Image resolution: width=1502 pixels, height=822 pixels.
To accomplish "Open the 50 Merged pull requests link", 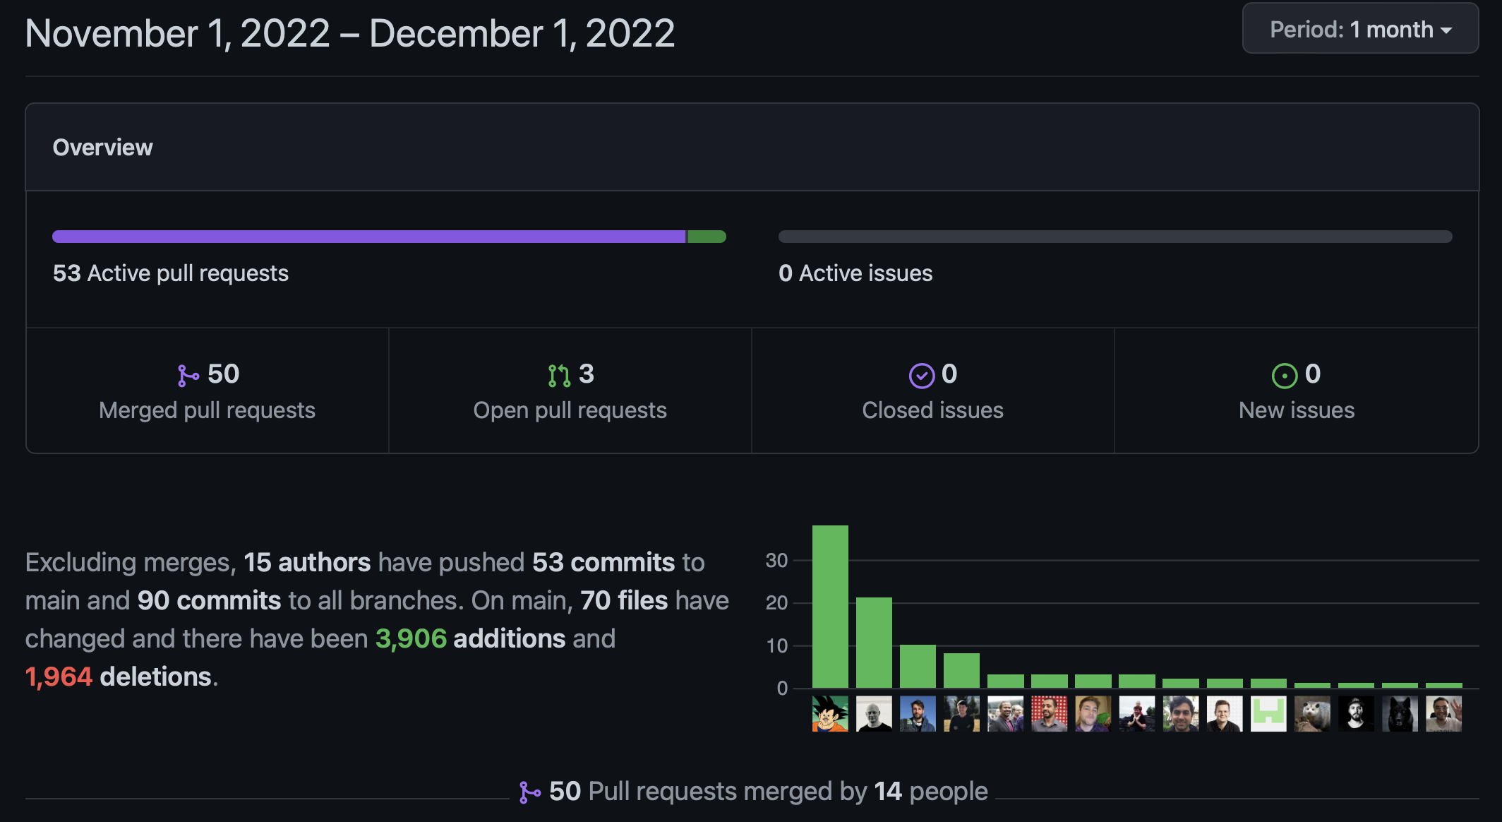I will pyautogui.click(x=207, y=391).
